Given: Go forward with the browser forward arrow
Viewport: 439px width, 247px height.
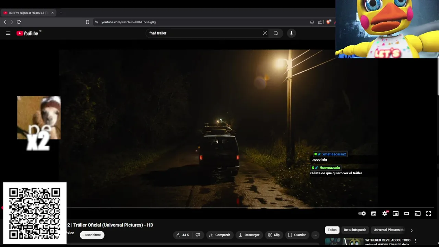Looking at the screenshot, I should [12, 22].
